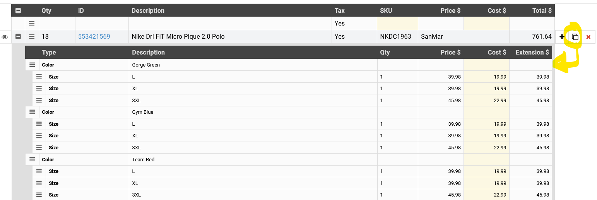This screenshot has height=200, width=597.
Task: Click drag handle for Gorge Green color
Action: coord(32,65)
